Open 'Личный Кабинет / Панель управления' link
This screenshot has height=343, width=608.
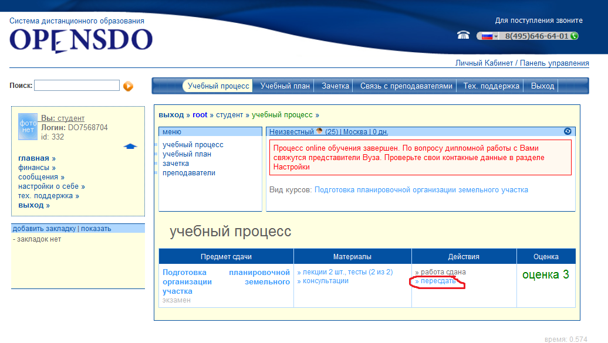point(522,63)
